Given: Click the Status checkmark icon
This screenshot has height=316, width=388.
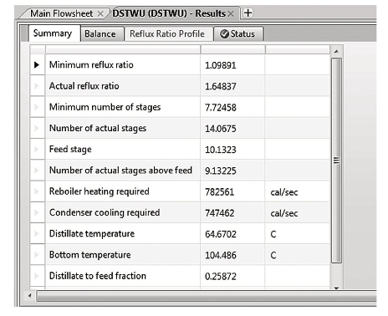Looking at the screenshot, I should [x=224, y=34].
